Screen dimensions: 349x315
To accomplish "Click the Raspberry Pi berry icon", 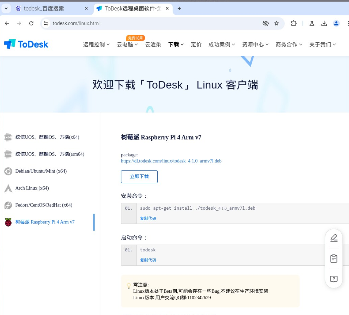I will [8, 222].
